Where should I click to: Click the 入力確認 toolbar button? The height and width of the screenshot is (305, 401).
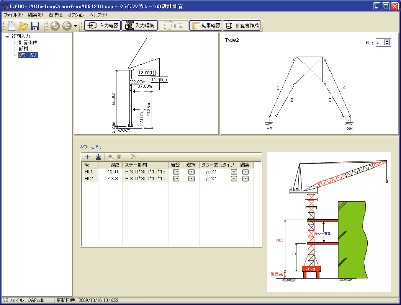103,26
